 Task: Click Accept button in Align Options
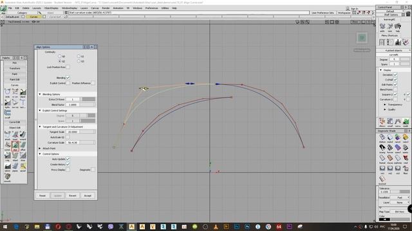88,196
